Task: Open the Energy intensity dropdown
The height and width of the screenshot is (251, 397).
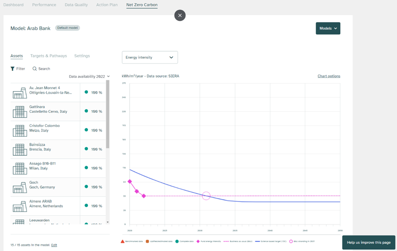Action: point(149,57)
